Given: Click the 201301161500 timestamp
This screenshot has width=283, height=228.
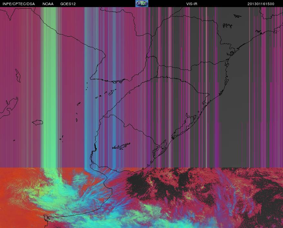Looking at the screenshot, I should [x=261, y=4].
